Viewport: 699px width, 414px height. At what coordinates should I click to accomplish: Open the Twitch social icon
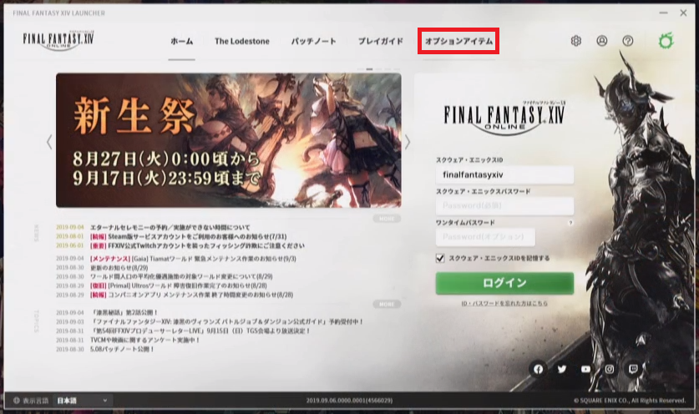633,369
